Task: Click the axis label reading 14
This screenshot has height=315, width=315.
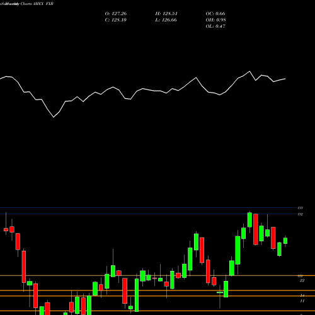Action: (302, 295)
